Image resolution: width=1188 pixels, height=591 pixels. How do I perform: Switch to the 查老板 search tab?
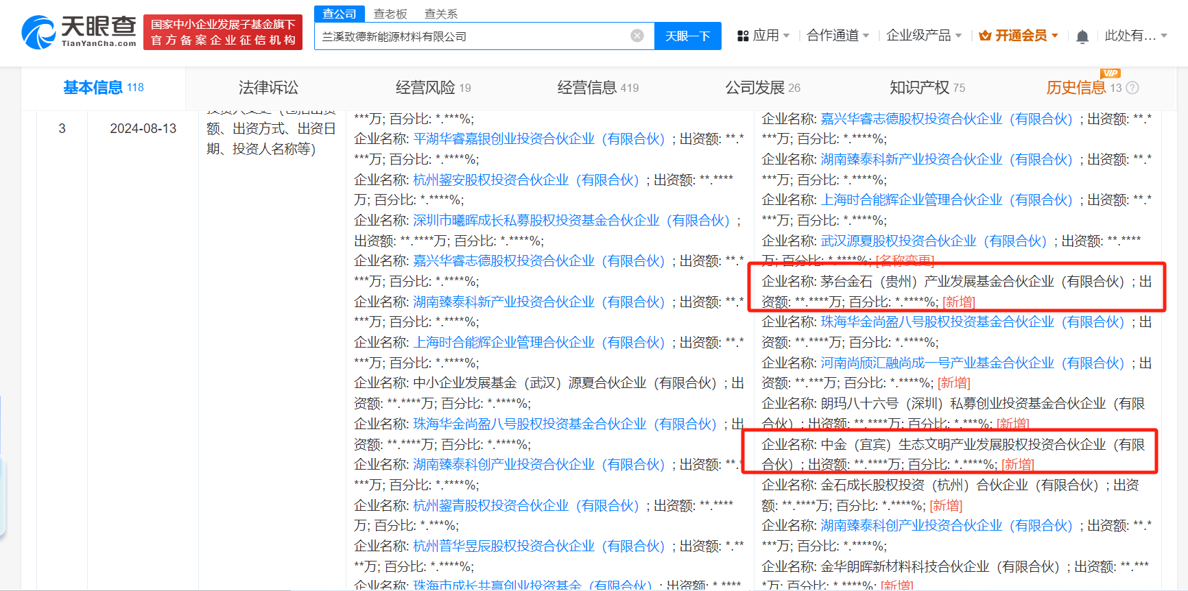(390, 14)
